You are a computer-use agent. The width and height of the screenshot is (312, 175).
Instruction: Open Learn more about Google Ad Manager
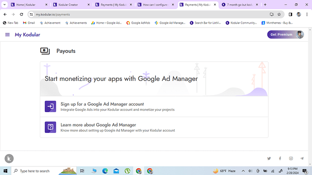[154, 127]
